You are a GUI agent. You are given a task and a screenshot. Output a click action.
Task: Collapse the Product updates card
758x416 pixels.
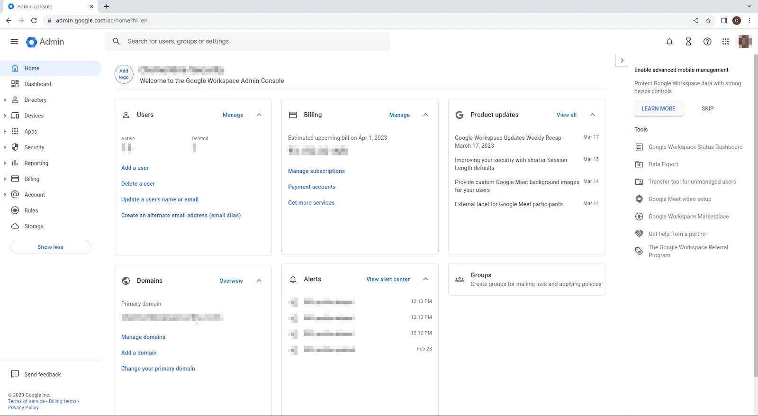(592, 115)
